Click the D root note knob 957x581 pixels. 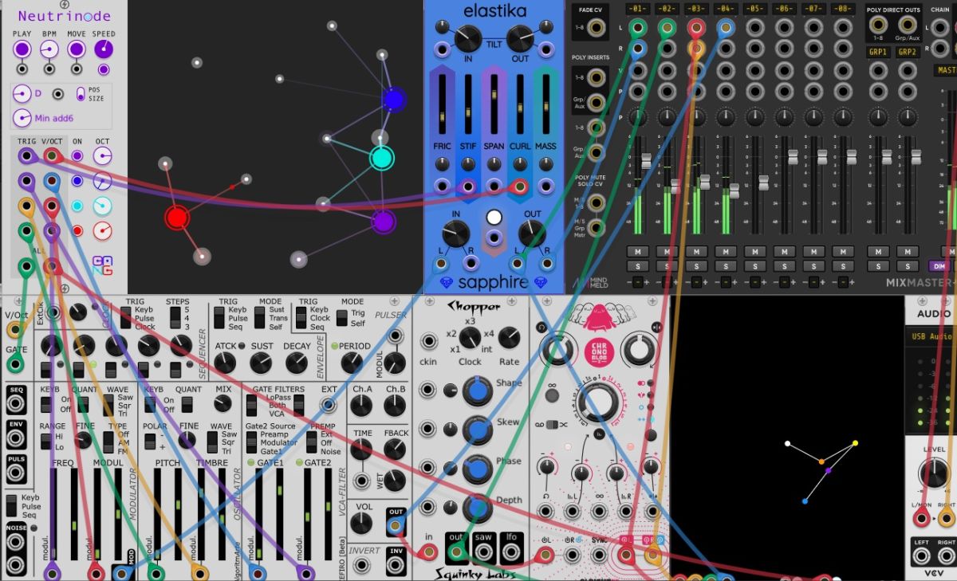pos(22,94)
